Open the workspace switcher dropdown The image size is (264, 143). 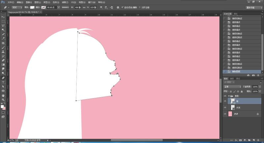pos(254,8)
